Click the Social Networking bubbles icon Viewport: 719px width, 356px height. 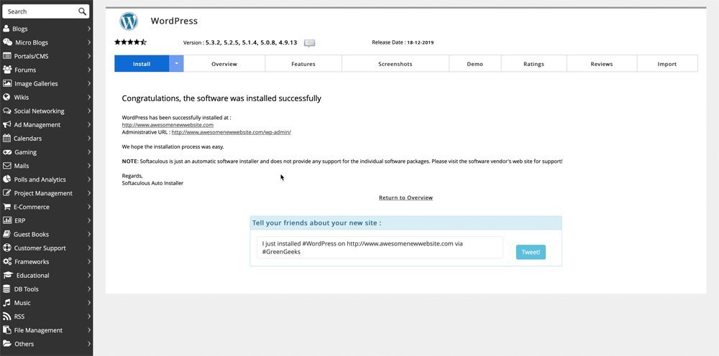(7, 111)
